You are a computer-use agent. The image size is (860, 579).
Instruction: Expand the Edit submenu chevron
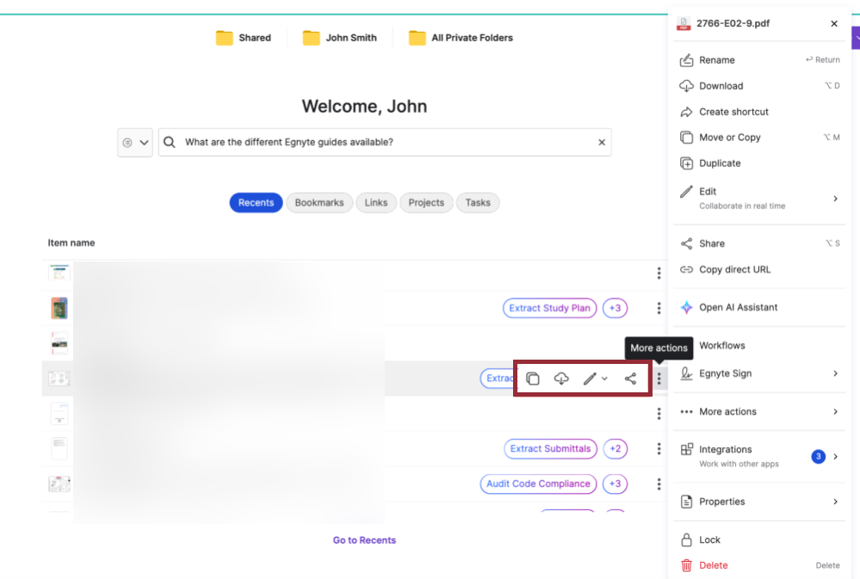point(835,199)
